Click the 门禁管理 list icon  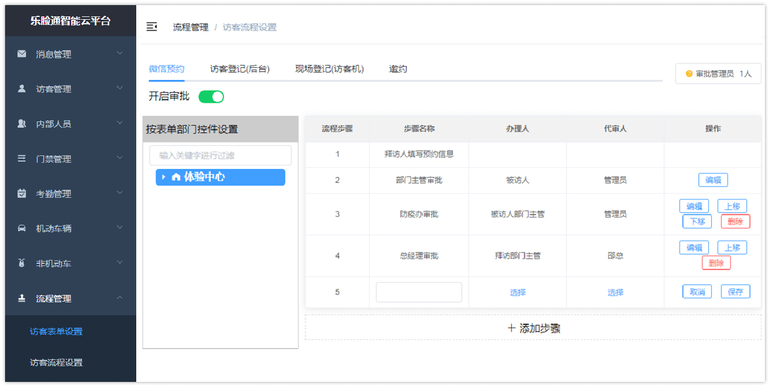[x=21, y=158]
